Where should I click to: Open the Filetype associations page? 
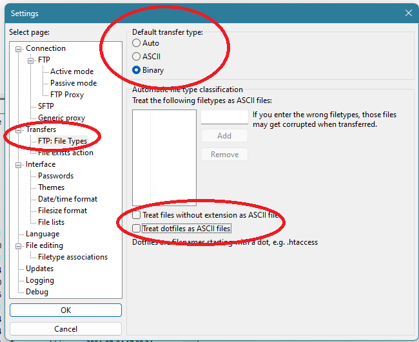click(72, 257)
